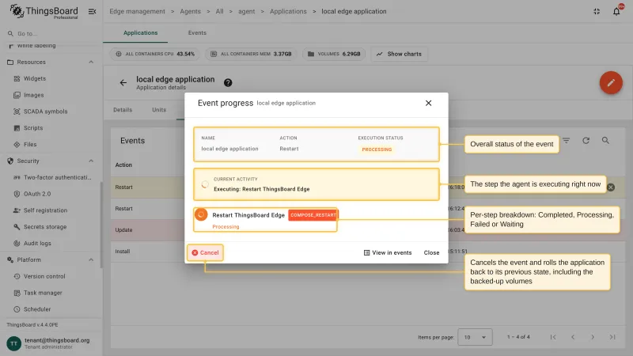
Task: Click View in events button
Action: click(x=388, y=252)
